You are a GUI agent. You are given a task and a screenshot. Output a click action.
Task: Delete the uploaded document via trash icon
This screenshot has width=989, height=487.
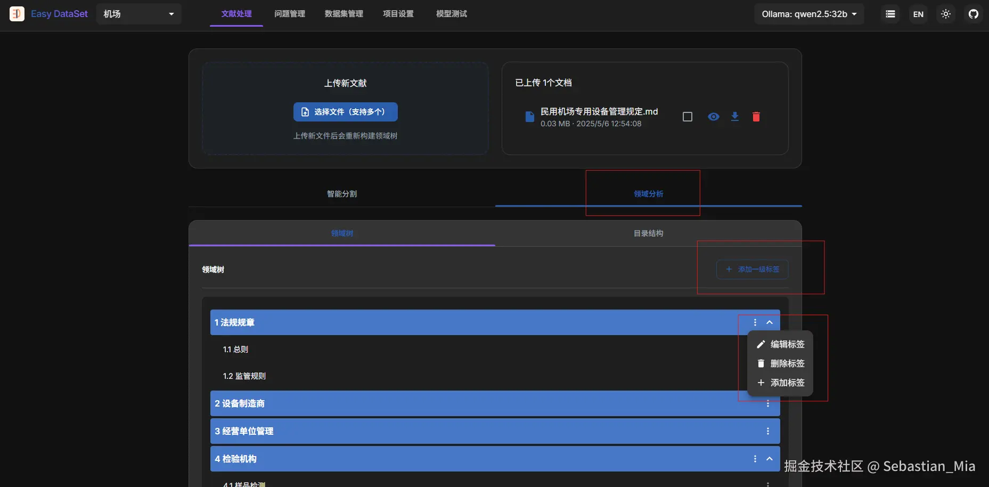pos(756,117)
